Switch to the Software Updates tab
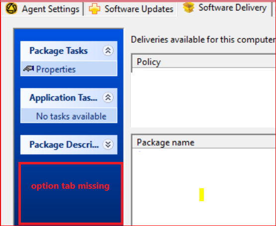 [x=131, y=9]
